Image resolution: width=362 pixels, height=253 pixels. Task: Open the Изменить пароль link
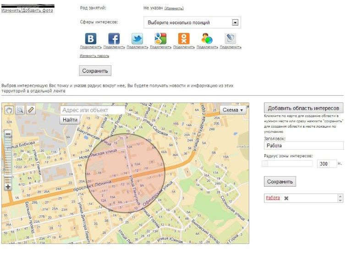pos(94,56)
